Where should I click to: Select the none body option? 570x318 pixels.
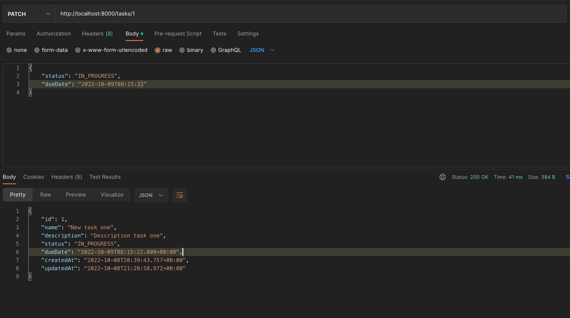coord(17,50)
